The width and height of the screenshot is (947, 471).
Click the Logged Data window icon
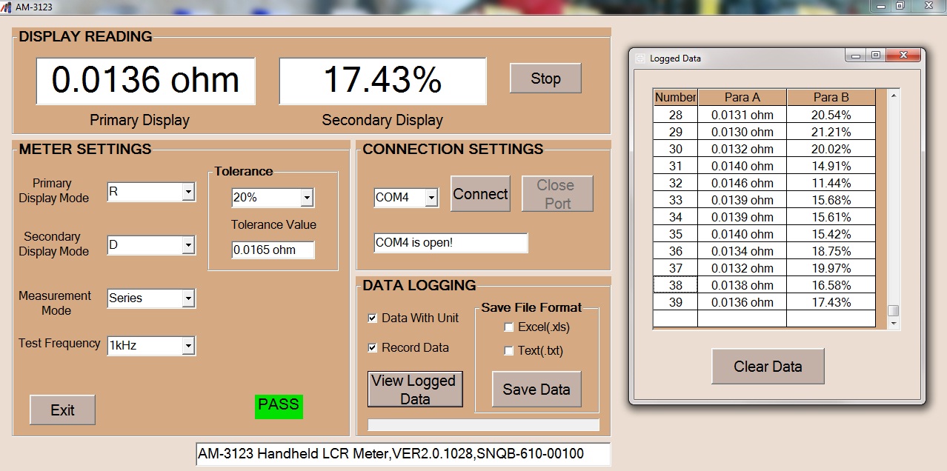(x=640, y=58)
